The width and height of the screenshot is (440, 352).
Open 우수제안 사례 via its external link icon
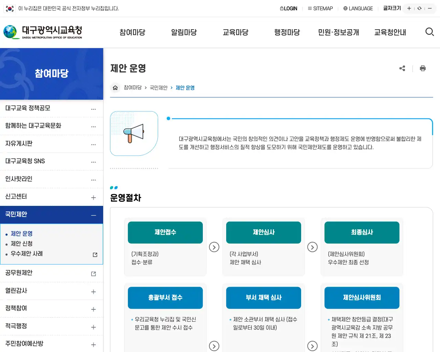(94, 255)
